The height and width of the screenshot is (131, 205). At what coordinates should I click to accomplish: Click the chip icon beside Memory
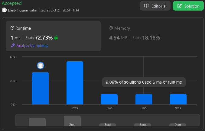tap(111, 28)
